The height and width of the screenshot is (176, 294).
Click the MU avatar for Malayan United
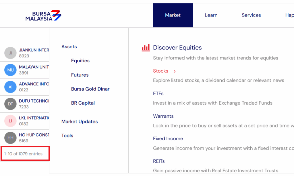(11, 70)
